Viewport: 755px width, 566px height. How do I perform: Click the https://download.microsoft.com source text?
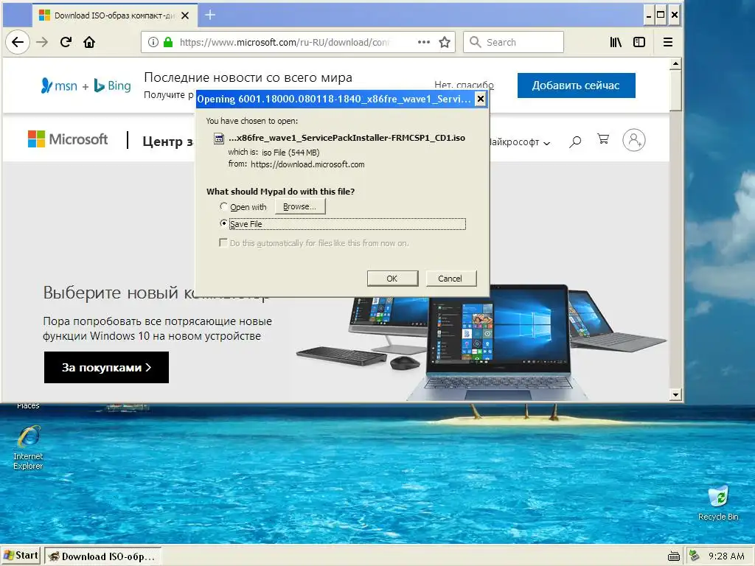coord(307,164)
